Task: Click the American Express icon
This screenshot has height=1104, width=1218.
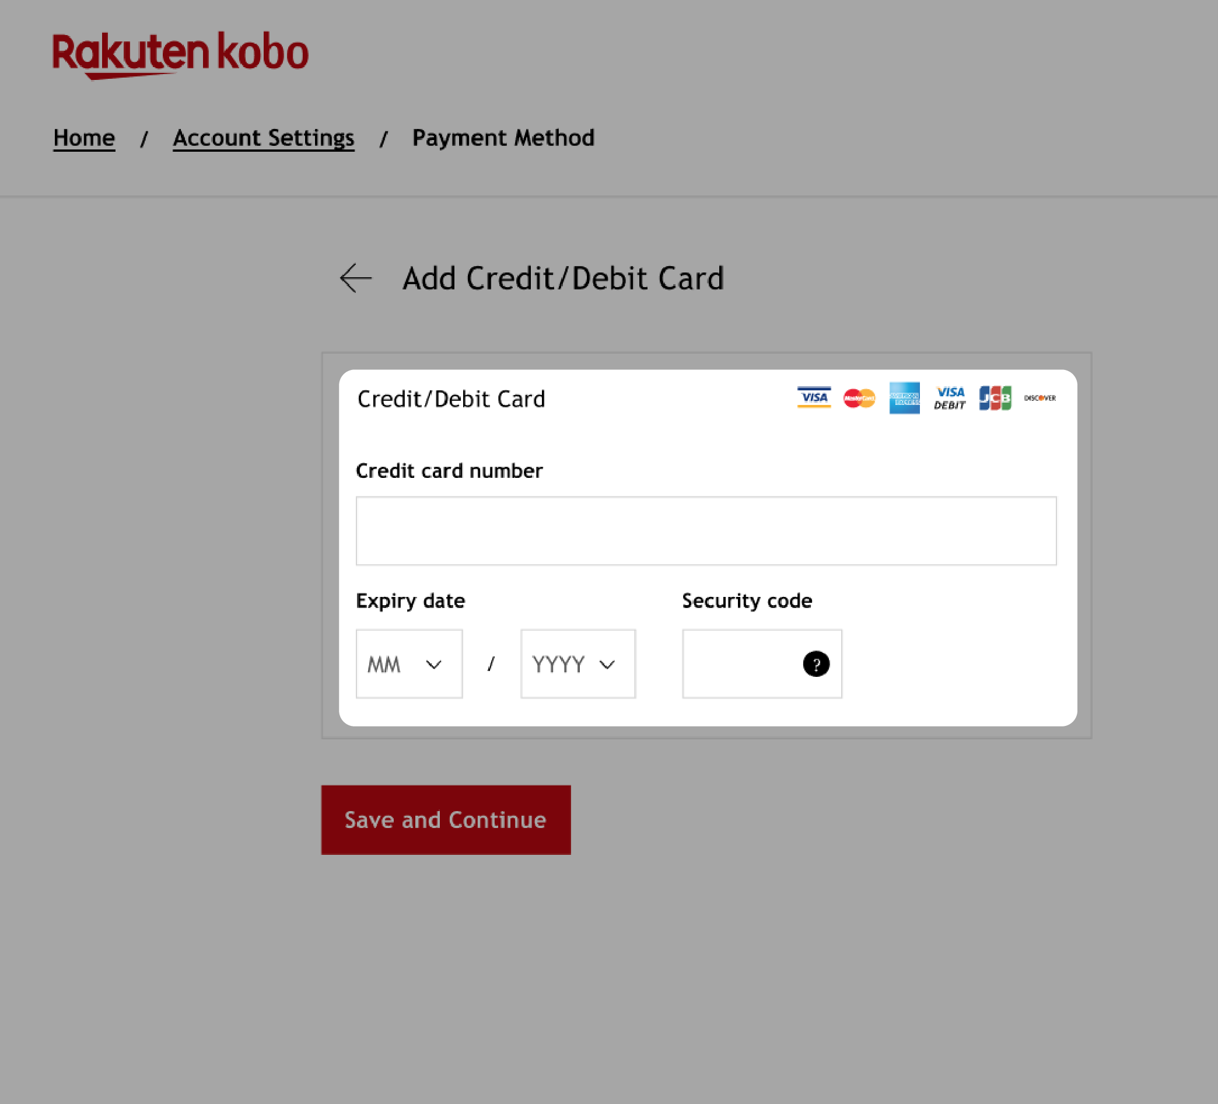Action: tap(904, 398)
